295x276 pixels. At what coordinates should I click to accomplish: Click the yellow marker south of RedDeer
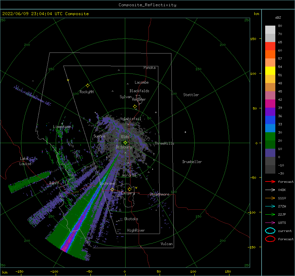(135, 107)
